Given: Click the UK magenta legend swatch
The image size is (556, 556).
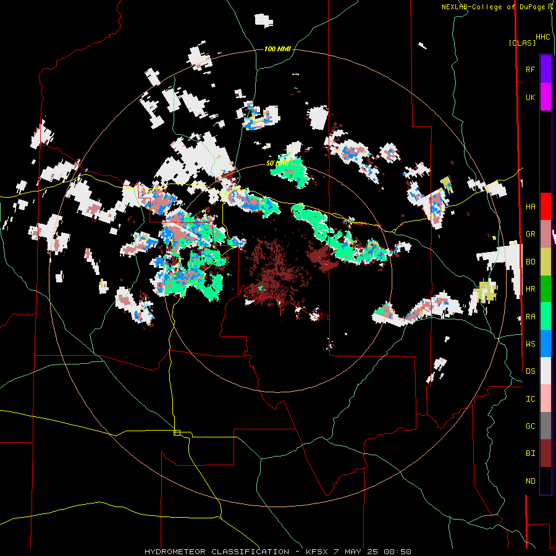Looking at the screenshot, I should coord(545,97).
